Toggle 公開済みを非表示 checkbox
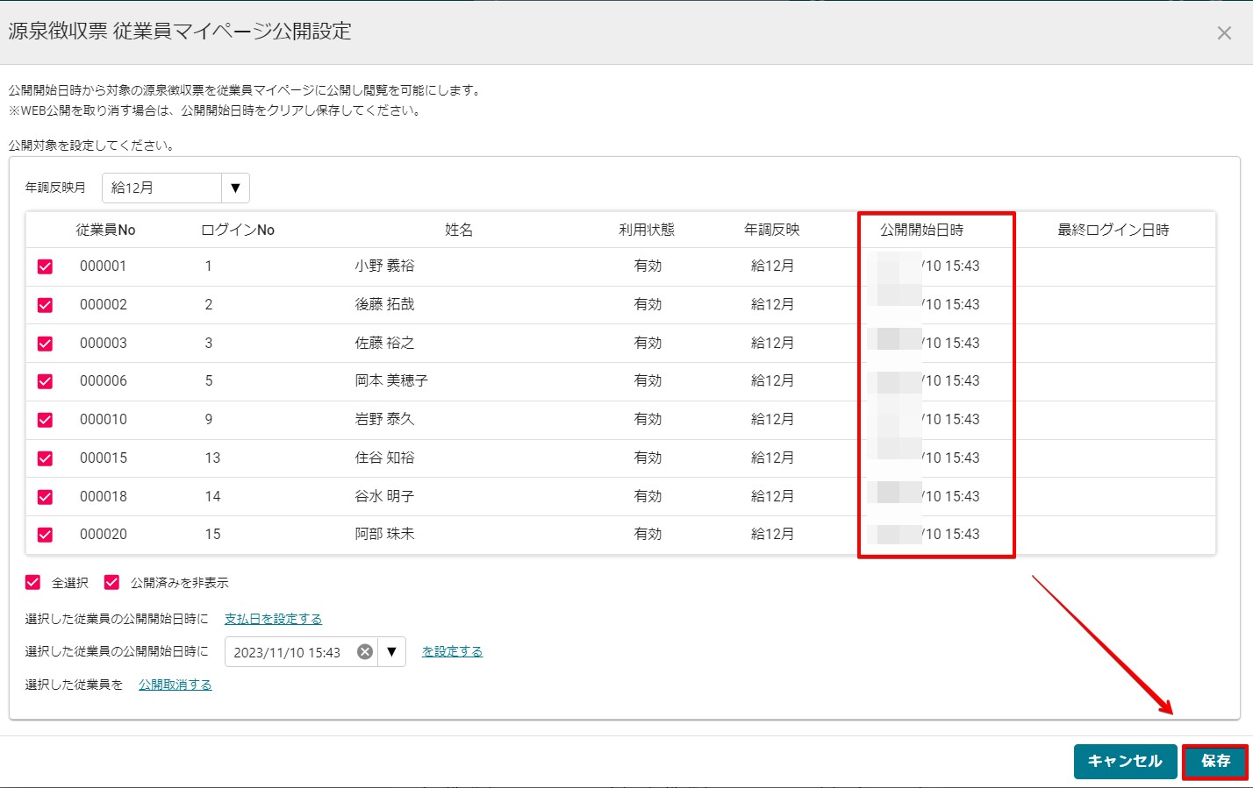The height and width of the screenshot is (788, 1253). coord(111,582)
